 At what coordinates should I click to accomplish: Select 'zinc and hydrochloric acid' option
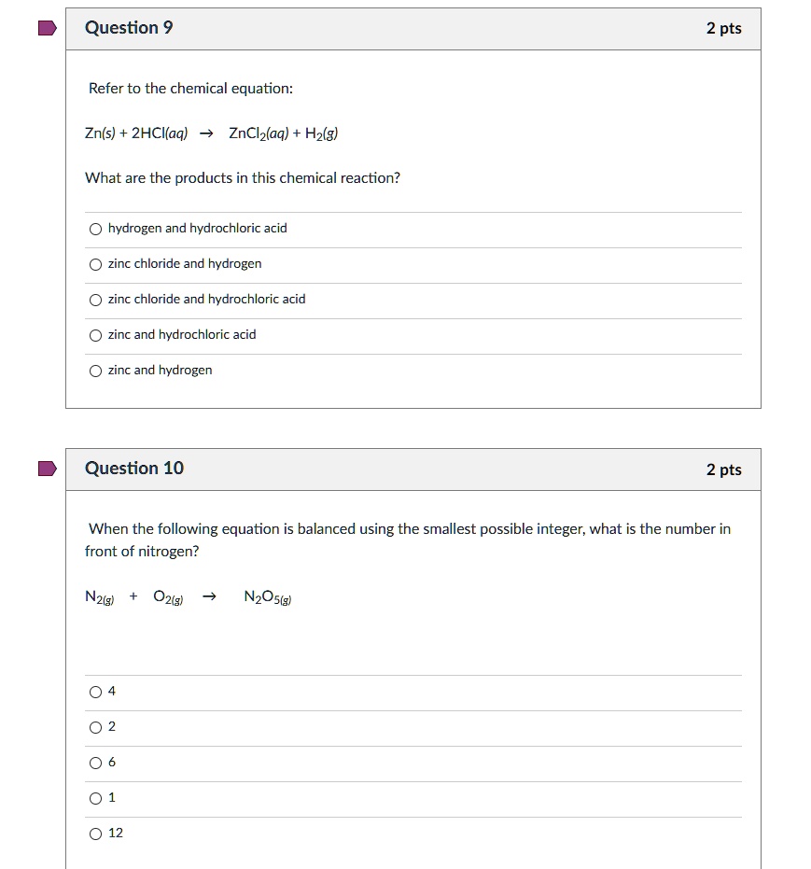[x=95, y=334]
